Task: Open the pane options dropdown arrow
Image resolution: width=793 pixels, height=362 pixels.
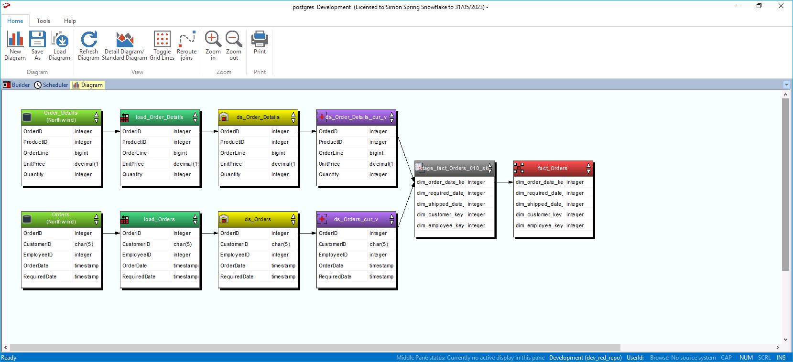Action: click(787, 85)
